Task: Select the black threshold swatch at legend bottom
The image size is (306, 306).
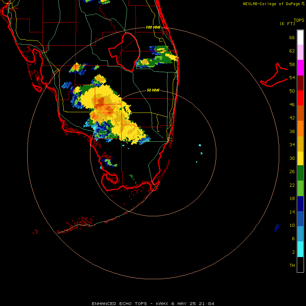Action: (300, 265)
